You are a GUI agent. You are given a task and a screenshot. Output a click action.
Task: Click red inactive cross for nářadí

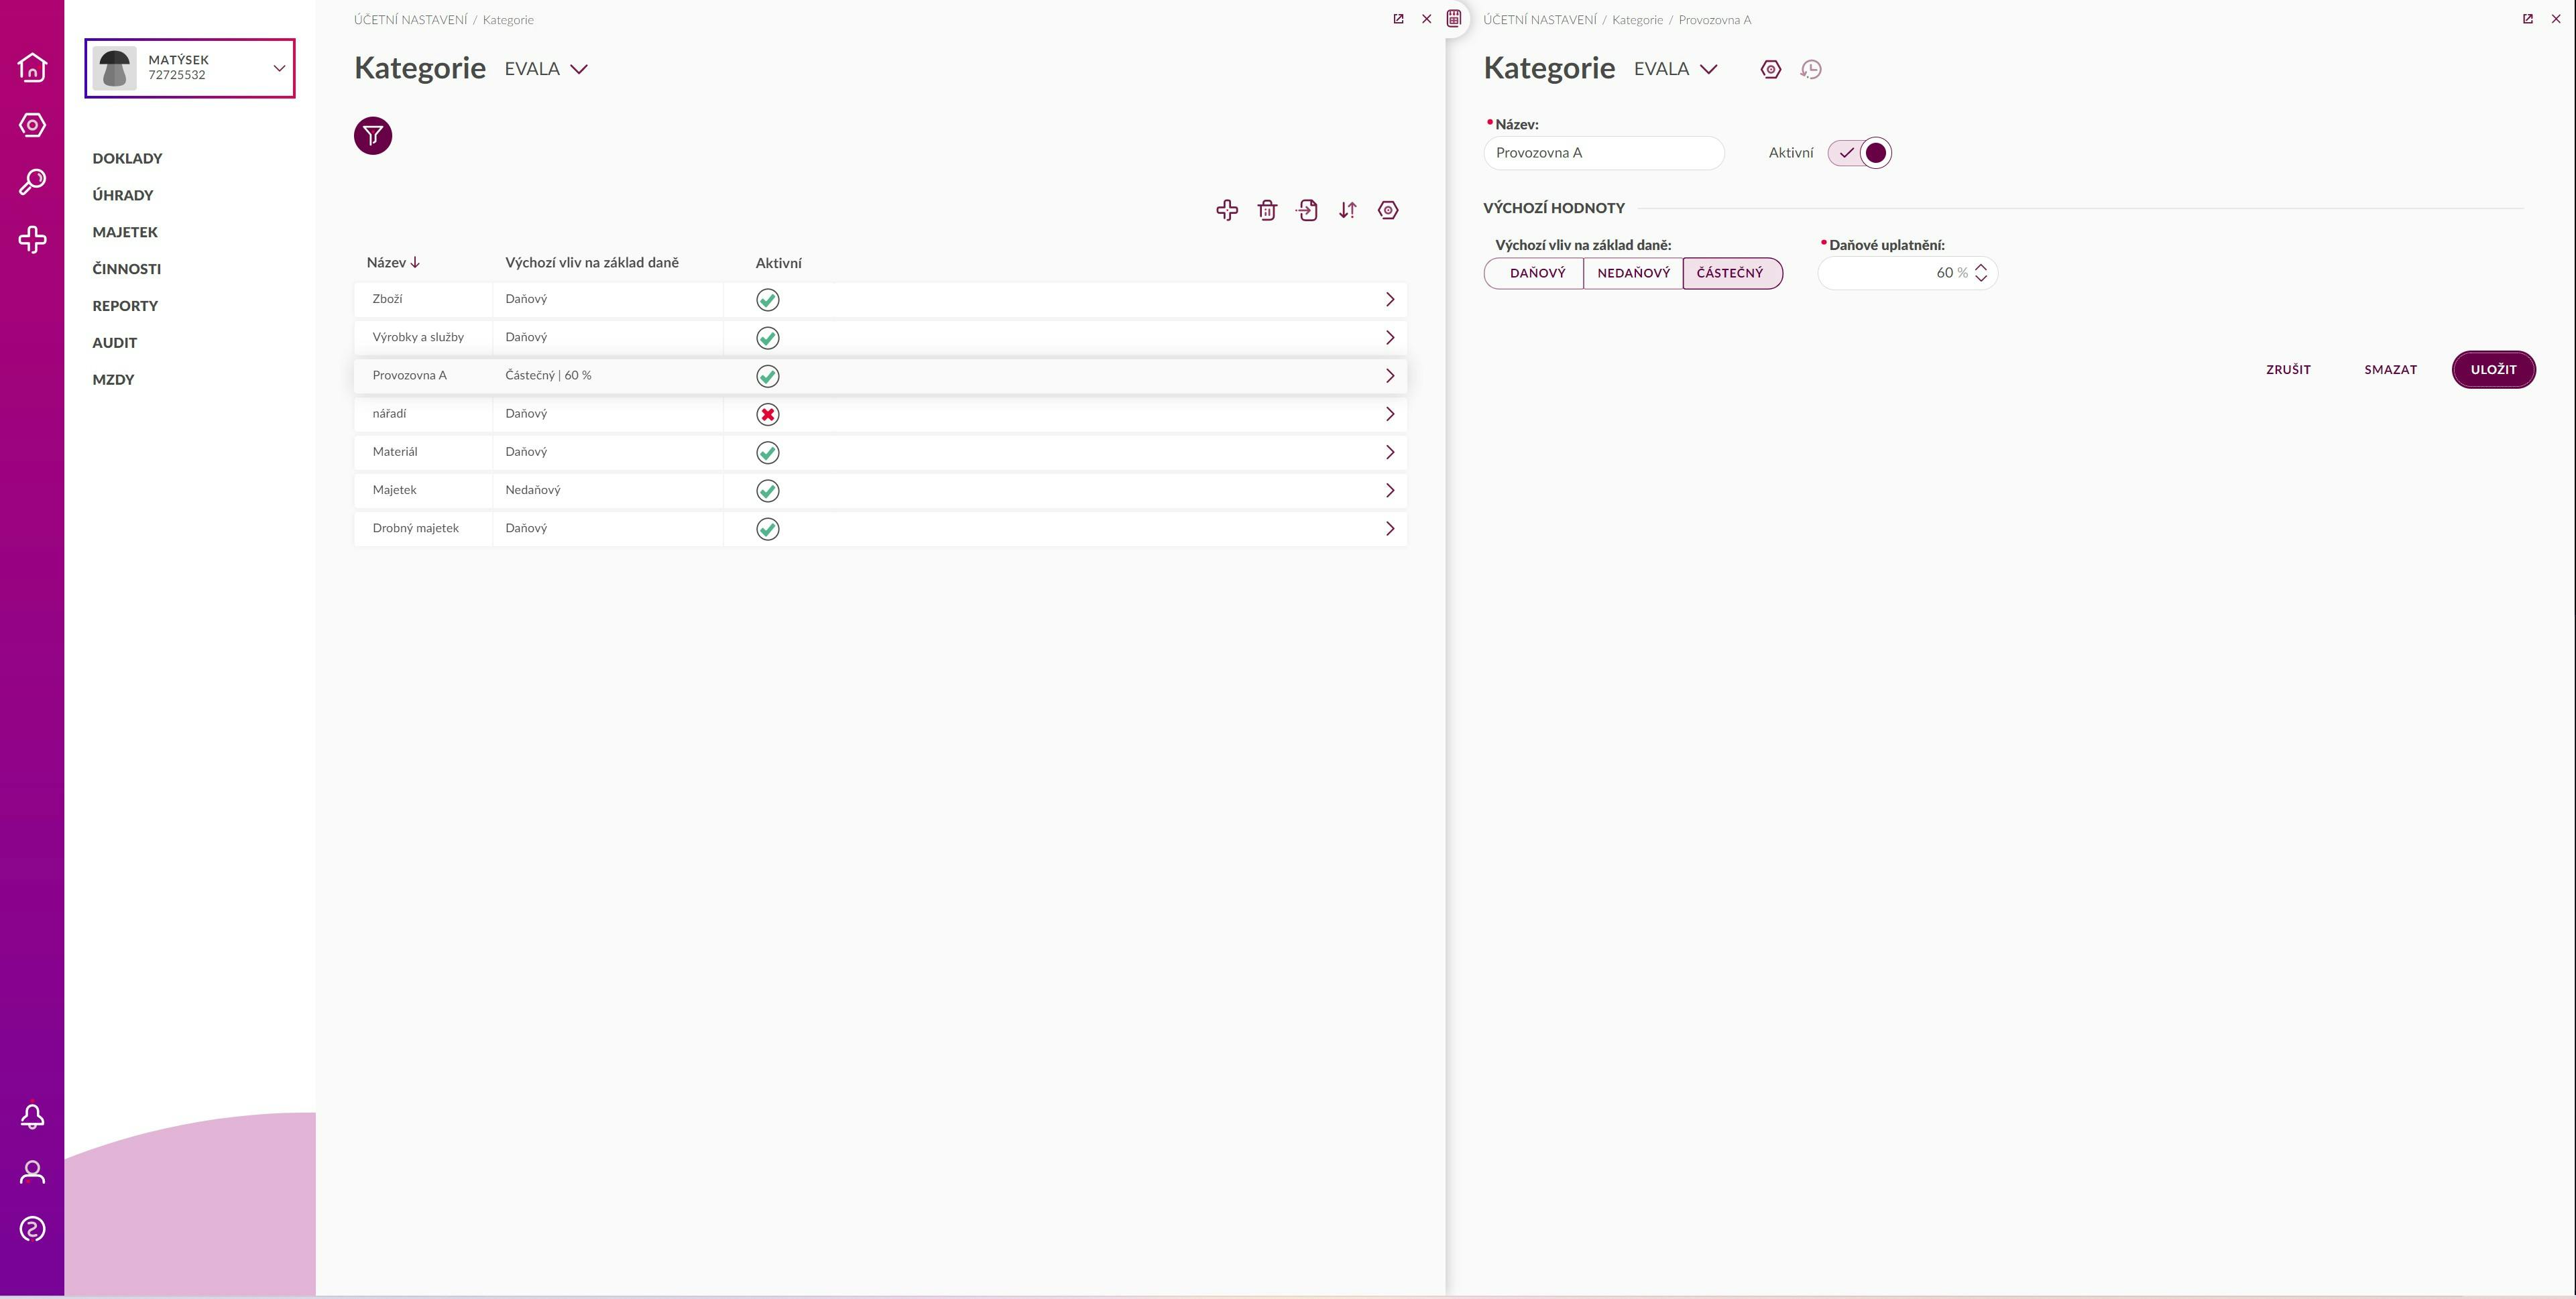pyautogui.click(x=767, y=414)
